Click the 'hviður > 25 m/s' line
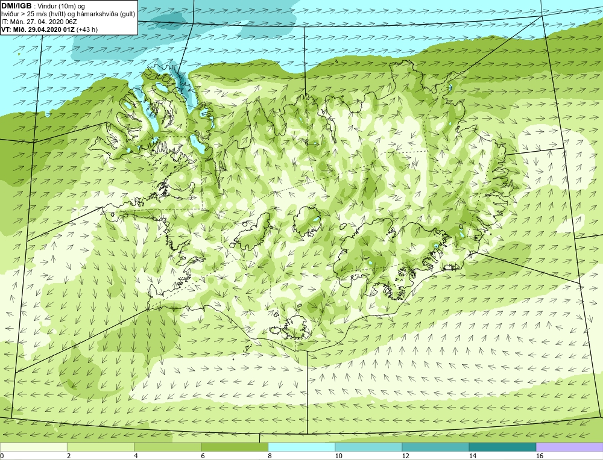Image resolution: width=603 pixels, height=460 pixels. click(x=68, y=14)
